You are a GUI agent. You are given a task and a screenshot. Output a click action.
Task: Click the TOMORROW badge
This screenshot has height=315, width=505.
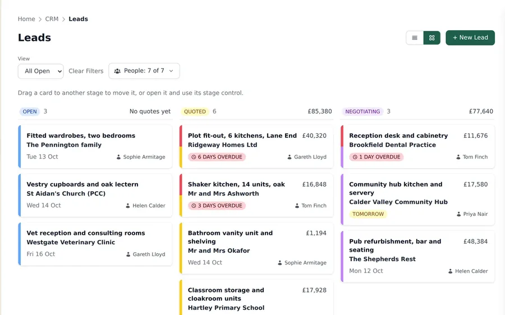tap(368, 214)
